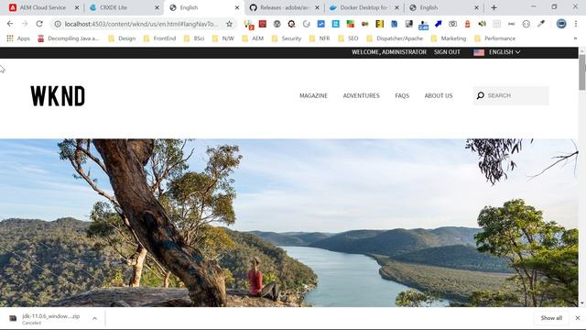Switch to the CRXDE Lite tab

114,7
